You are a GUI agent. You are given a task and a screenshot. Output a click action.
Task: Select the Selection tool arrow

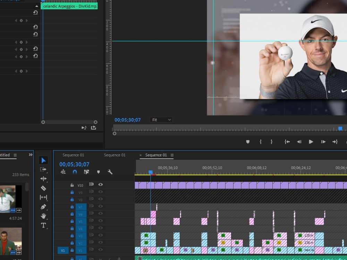coord(43,160)
